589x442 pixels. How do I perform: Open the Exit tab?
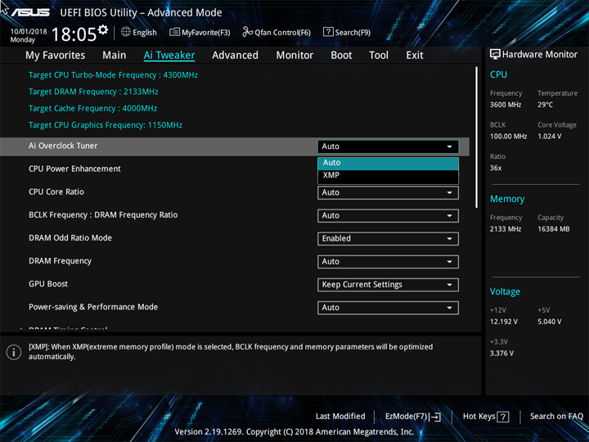(414, 56)
